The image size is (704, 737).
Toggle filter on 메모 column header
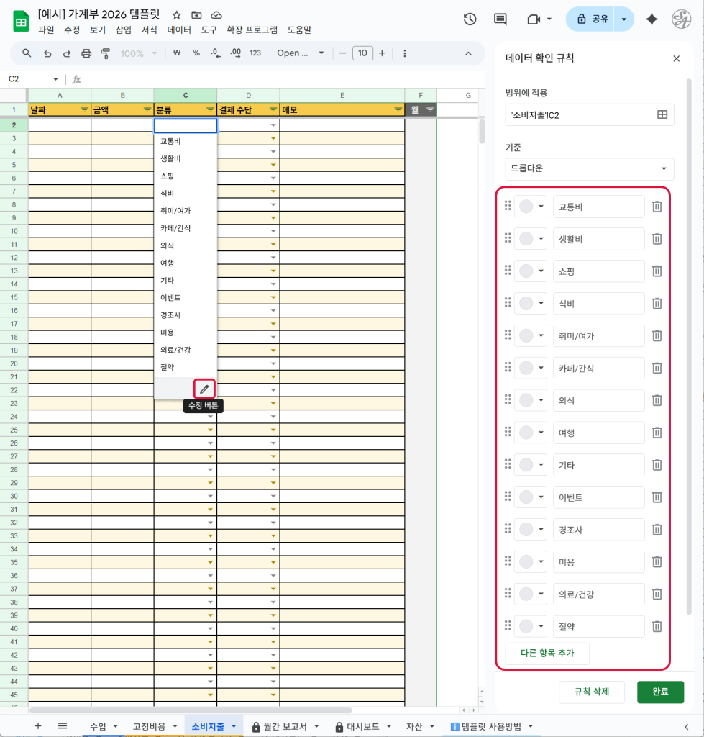click(x=398, y=110)
